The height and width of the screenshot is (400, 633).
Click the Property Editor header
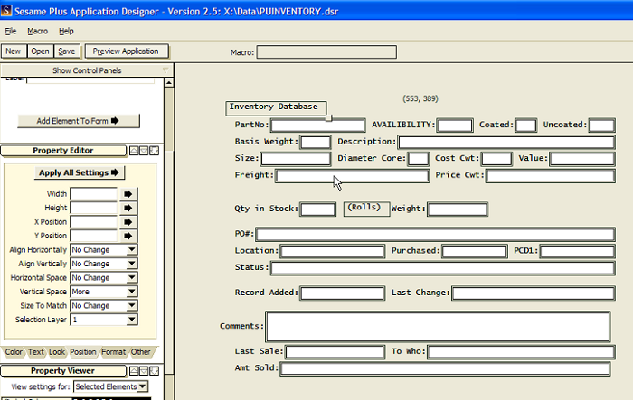pos(63,151)
